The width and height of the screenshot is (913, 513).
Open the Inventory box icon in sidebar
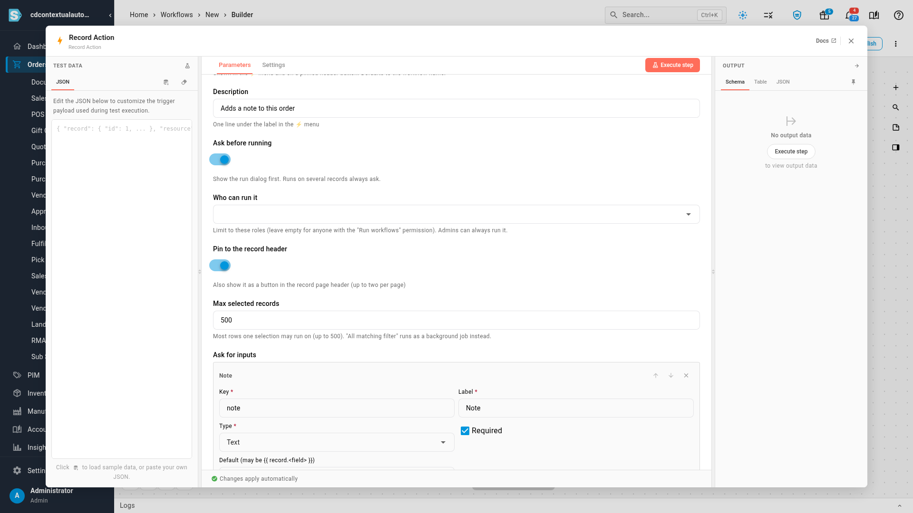tap(17, 393)
